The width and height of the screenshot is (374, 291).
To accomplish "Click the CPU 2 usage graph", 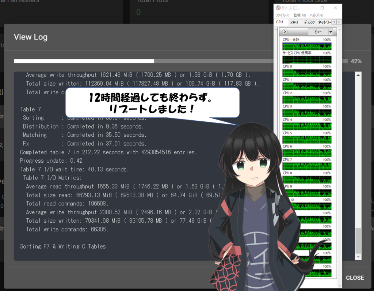I will (x=307, y=100).
